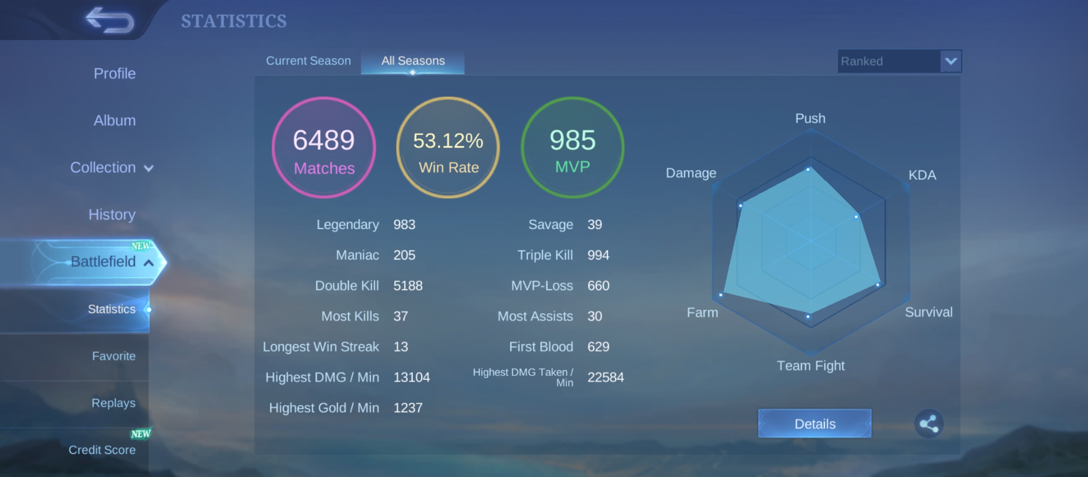The height and width of the screenshot is (477, 1088).
Task: Click the share icon next to Details
Action: [929, 424]
